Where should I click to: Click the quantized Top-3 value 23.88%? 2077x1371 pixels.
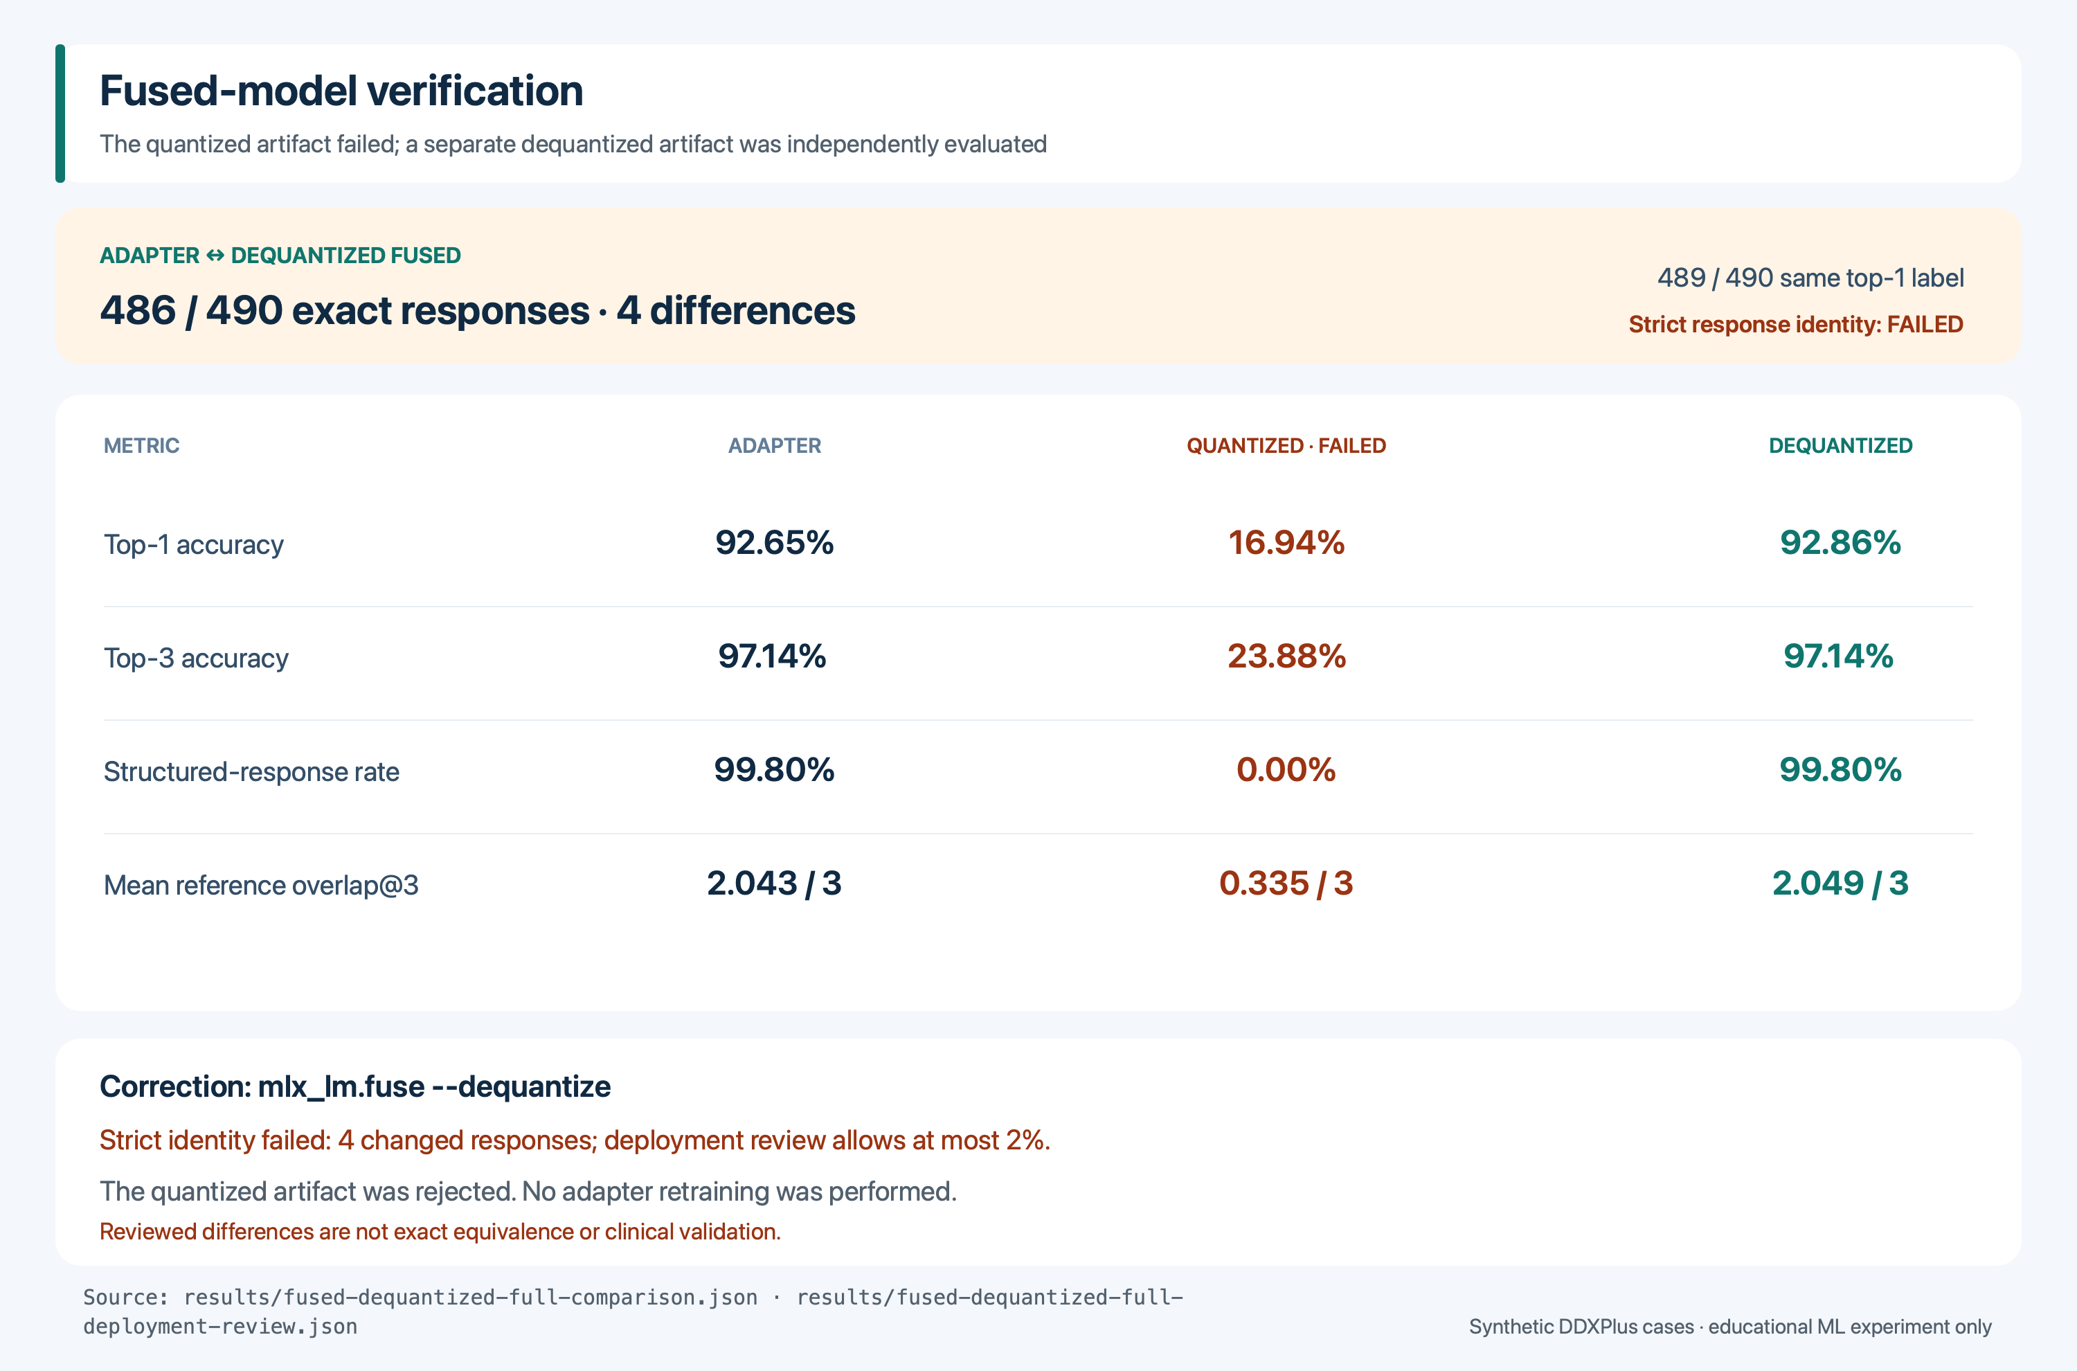[1286, 656]
